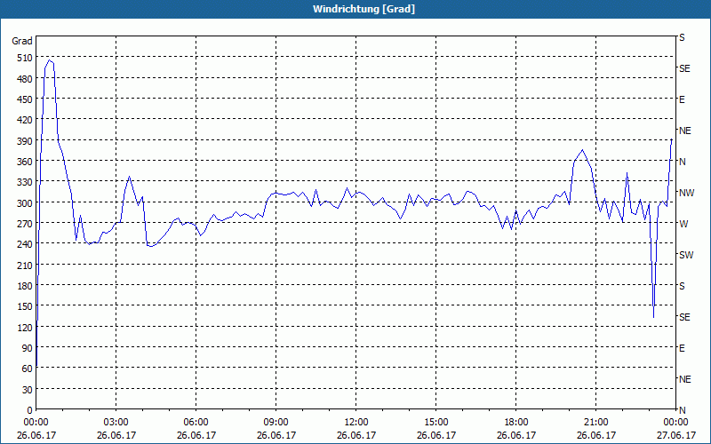Click the 120 degree axis label

point(25,328)
